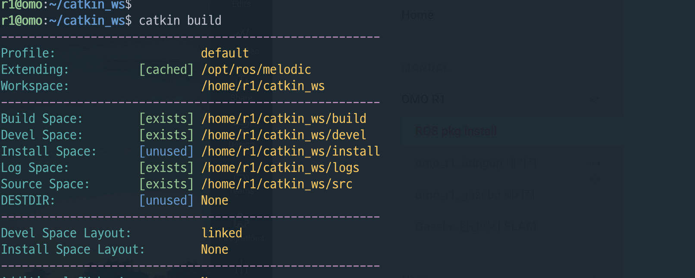Click the /home/r1/catkin_ws/src path
The image size is (695, 278).
tap(276, 184)
